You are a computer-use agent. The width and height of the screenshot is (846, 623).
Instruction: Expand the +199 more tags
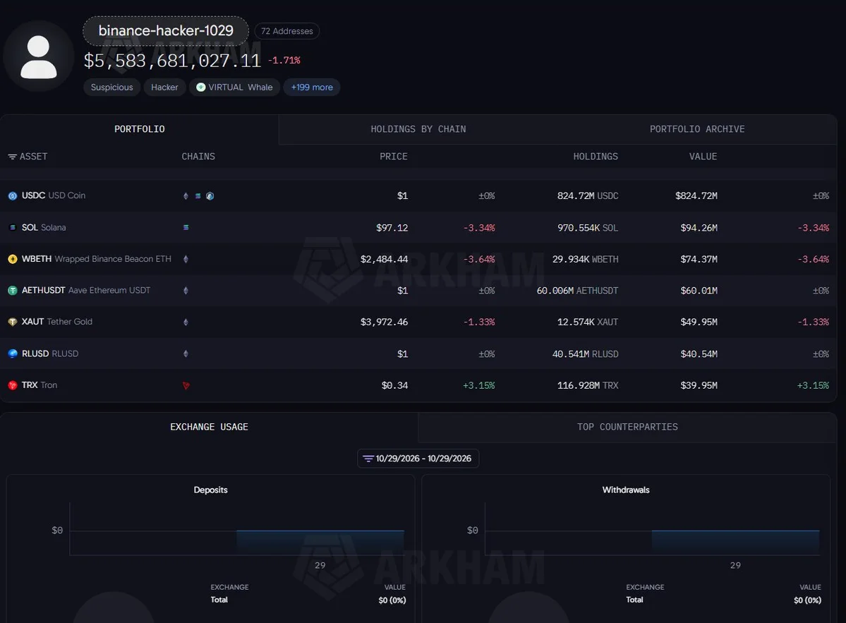312,87
